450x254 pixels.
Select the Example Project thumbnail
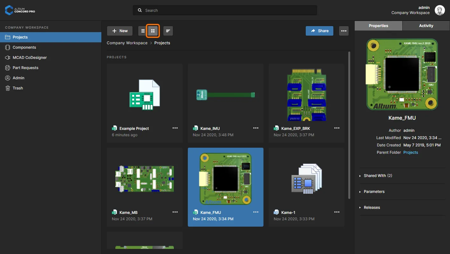point(145,95)
